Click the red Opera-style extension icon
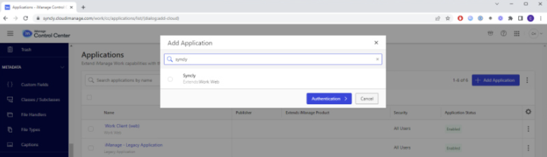Image resolution: width=547 pixels, height=157 pixels. tap(460, 18)
